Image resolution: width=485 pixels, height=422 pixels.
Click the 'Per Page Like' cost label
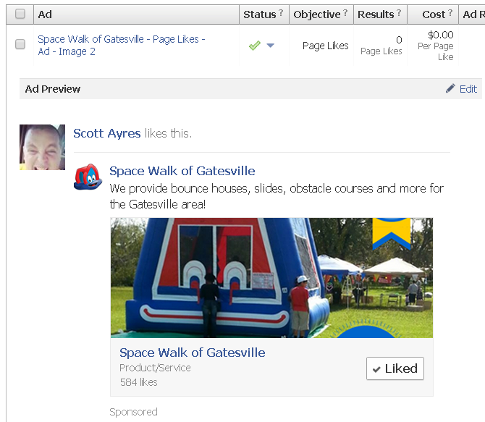[436, 51]
